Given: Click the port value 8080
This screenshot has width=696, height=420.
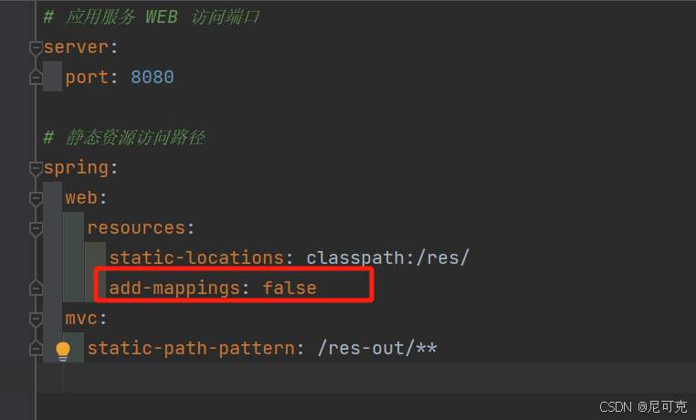Looking at the screenshot, I should [x=153, y=78].
